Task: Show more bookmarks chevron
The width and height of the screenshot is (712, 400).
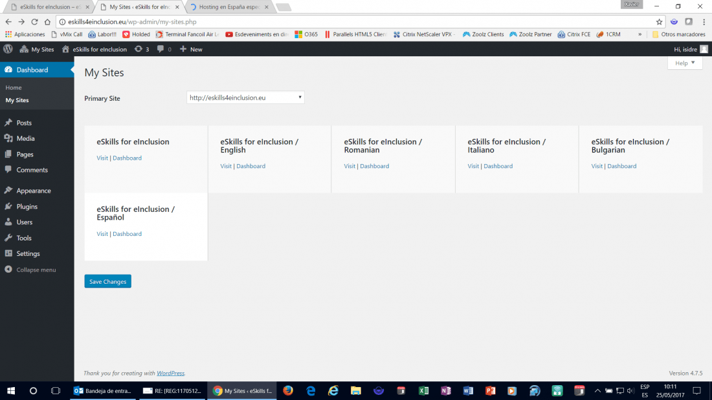Action: (640, 34)
